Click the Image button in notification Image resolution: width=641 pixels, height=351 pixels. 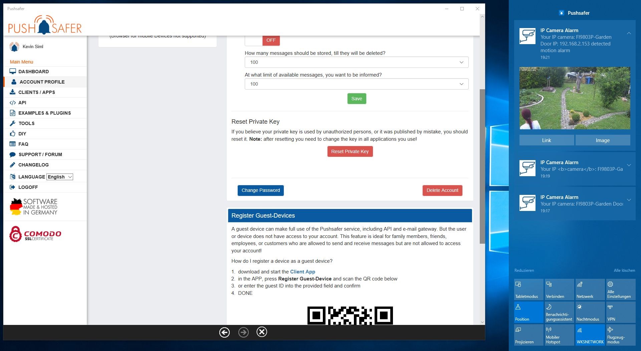click(x=603, y=140)
